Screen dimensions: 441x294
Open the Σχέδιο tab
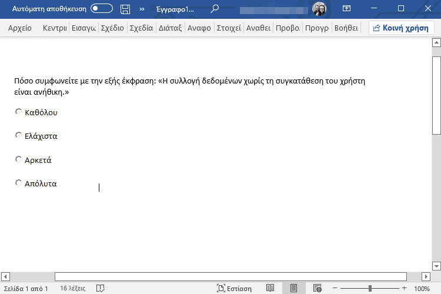[112, 28]
